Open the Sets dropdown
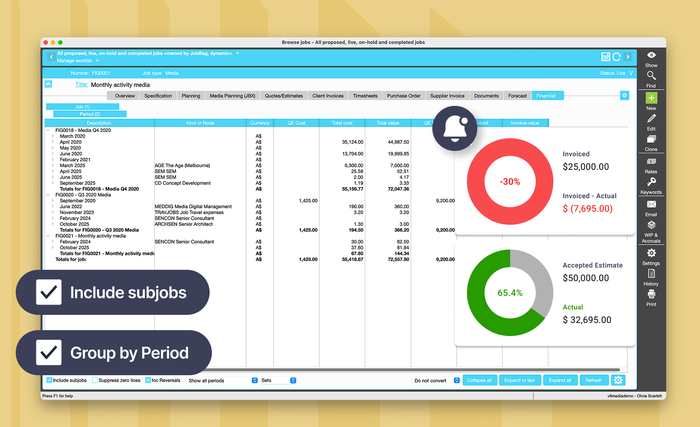This screenshot has width=700, height=427. [278, 381]
